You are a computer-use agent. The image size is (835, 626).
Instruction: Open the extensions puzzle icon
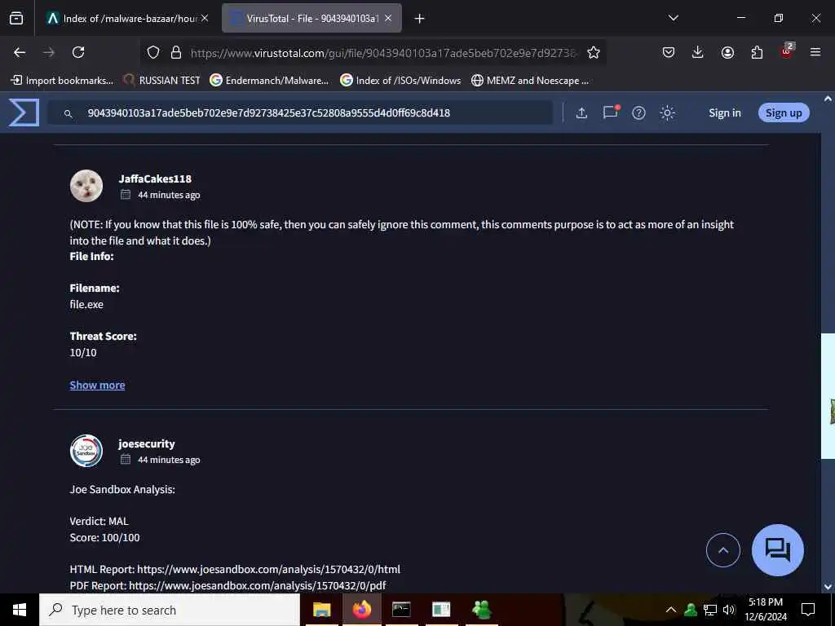(x=757, y=52)
